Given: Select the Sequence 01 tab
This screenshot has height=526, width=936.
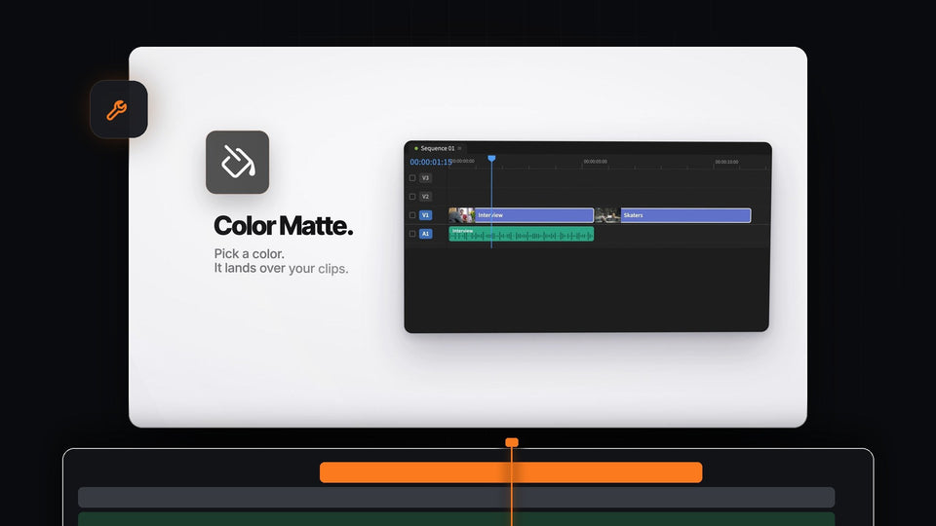Looking at the screenshot, I should (438, 148).
